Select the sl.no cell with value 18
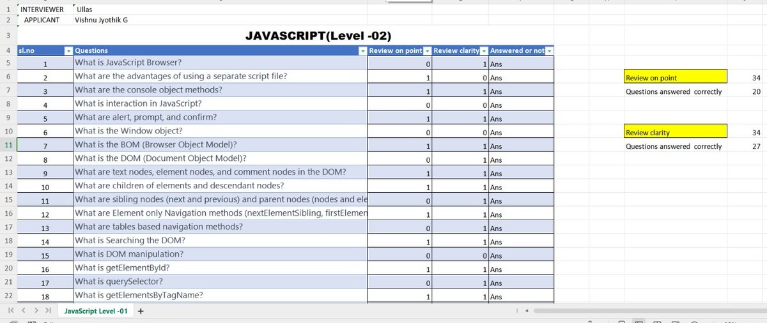Viewport: 767px width, 323px height. (x=45, y=296)
